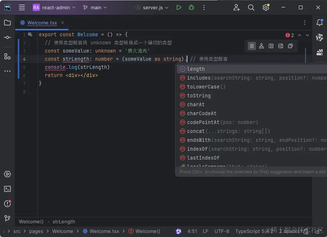327x237 pixels.
Task: Open more run actions menu
Action: click(x=204, y=7)
